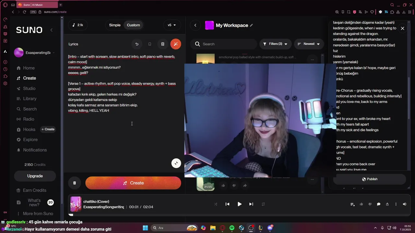
Task: Collapse the Suno sidebar with the chevron
Action: [51, 30]
